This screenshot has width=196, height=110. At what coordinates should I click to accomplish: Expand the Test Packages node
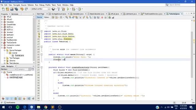(5, 58)
